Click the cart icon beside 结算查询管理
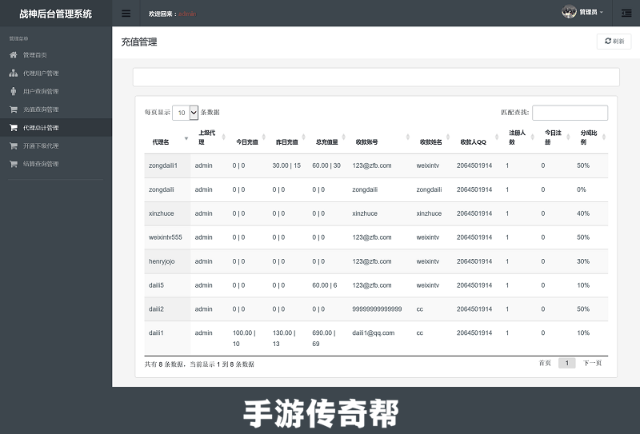This screenshot has width=640, height=434. [x=13, y=164]
